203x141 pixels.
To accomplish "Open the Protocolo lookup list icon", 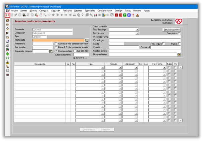I will 87,40.
